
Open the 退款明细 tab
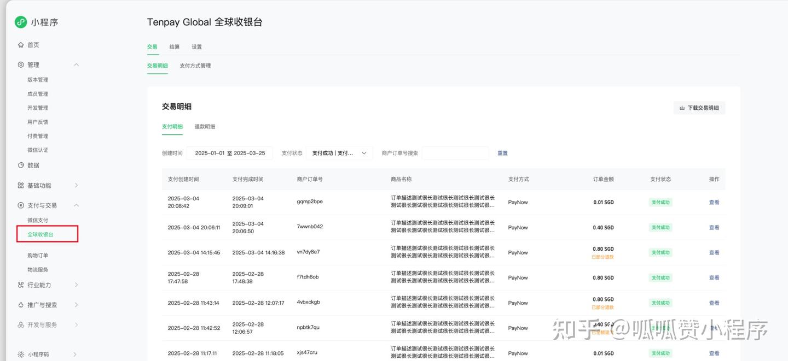205,126
